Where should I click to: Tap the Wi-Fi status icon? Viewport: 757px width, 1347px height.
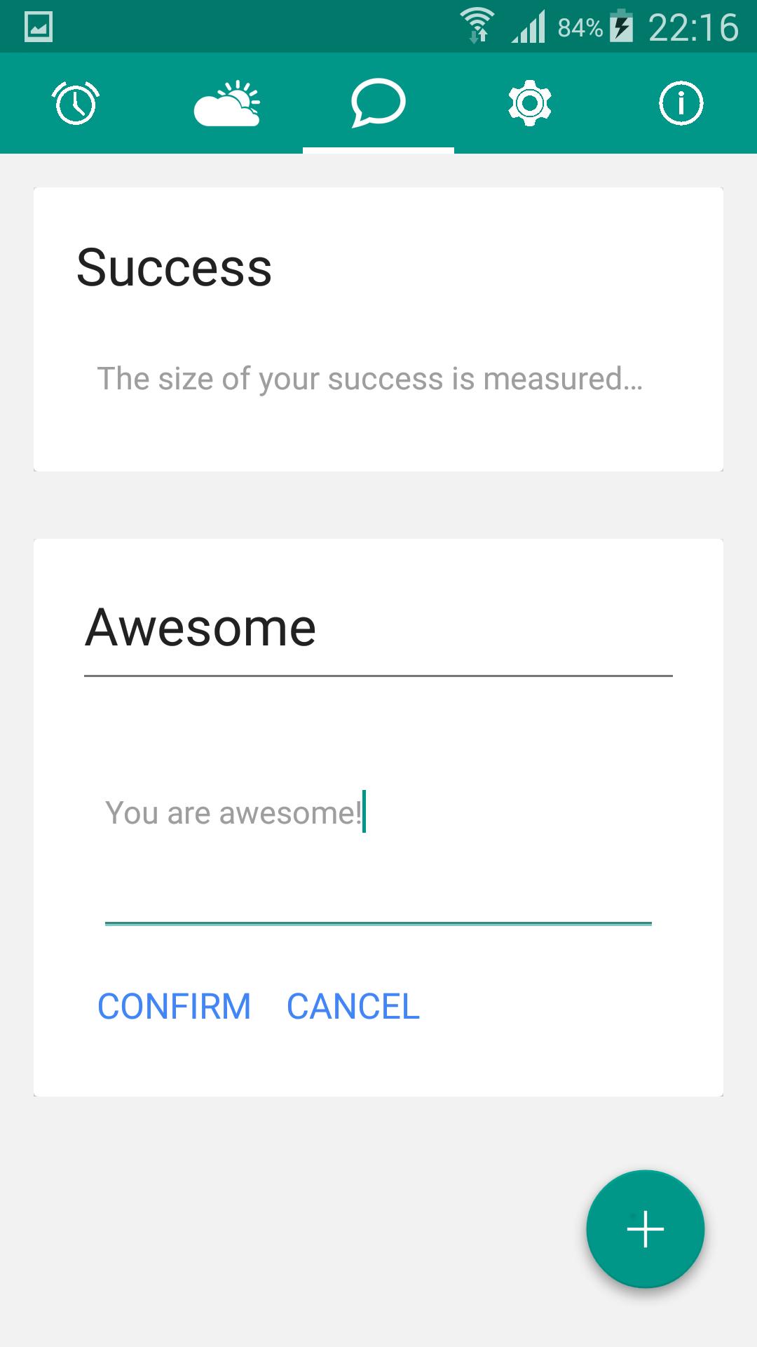[477, 26]
